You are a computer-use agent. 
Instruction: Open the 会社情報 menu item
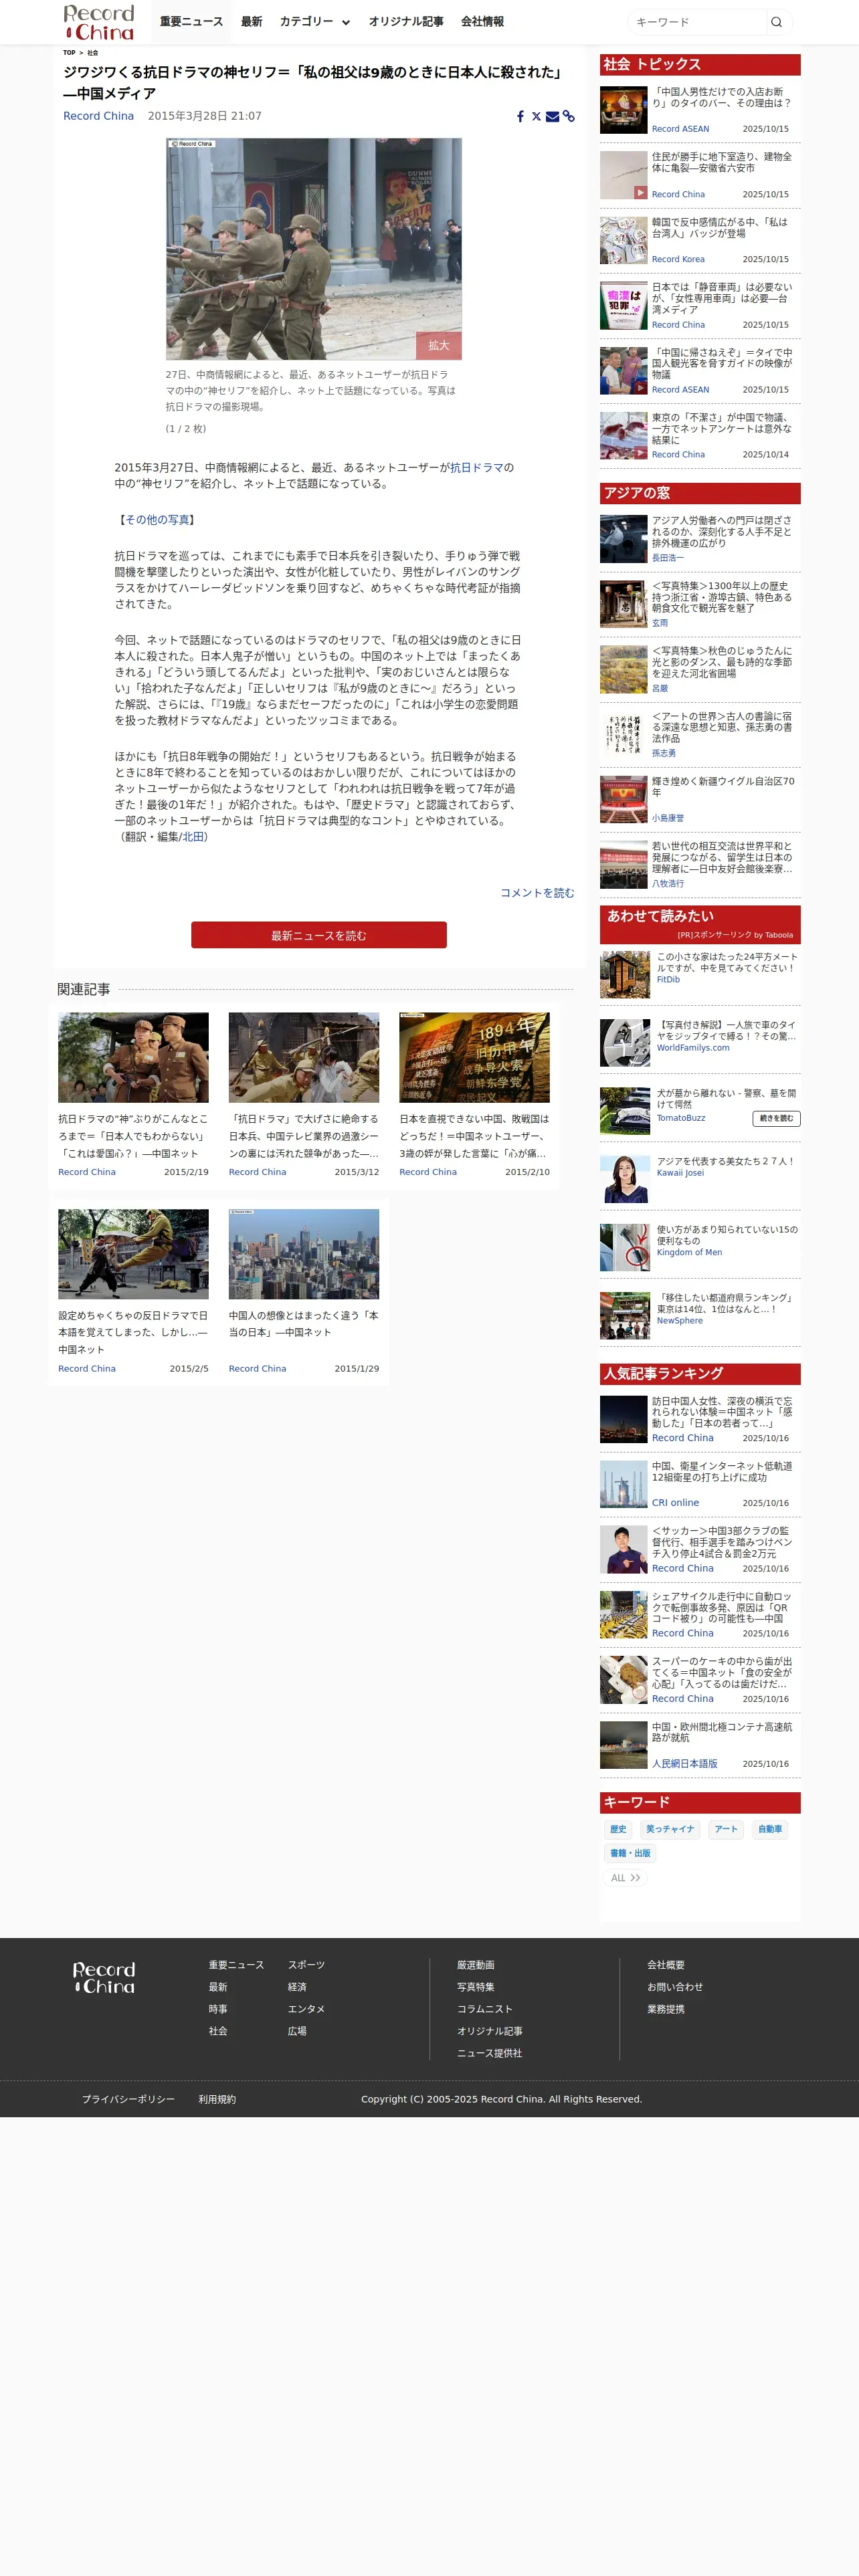(482, 22)
